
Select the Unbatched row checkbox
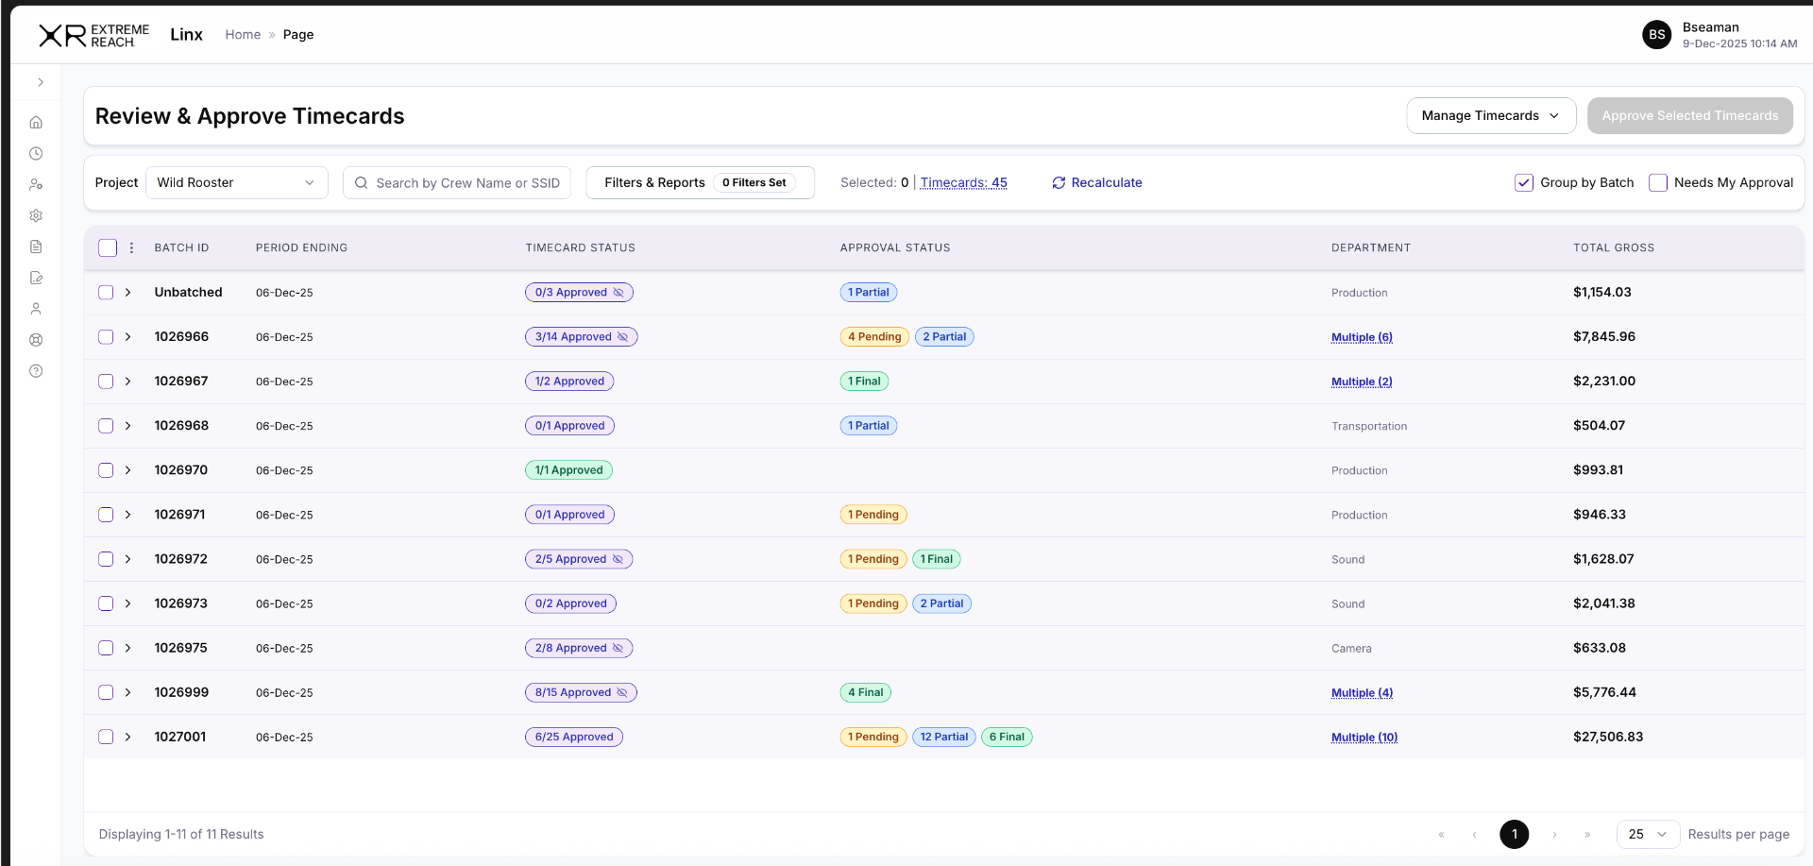pos(106,293)
